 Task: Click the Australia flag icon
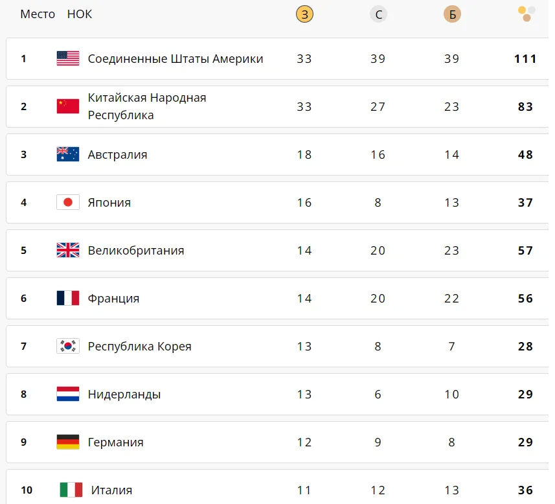pyautogui.click(x=68, y=154)
